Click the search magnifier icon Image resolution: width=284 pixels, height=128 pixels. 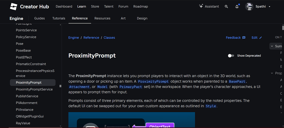click(227, 6)
